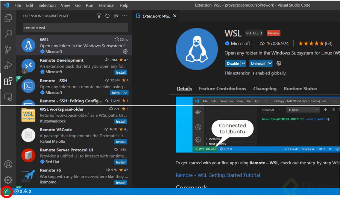Open the Run menu

(89, 5)
